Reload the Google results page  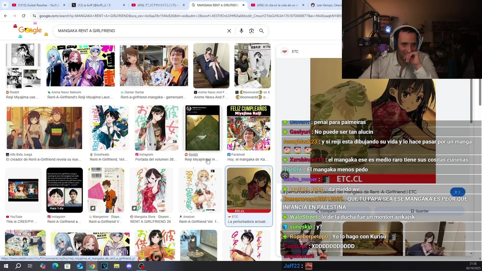[x=23, y=16]
